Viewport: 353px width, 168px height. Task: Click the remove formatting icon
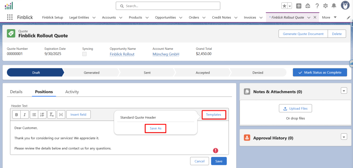point(51,114)
